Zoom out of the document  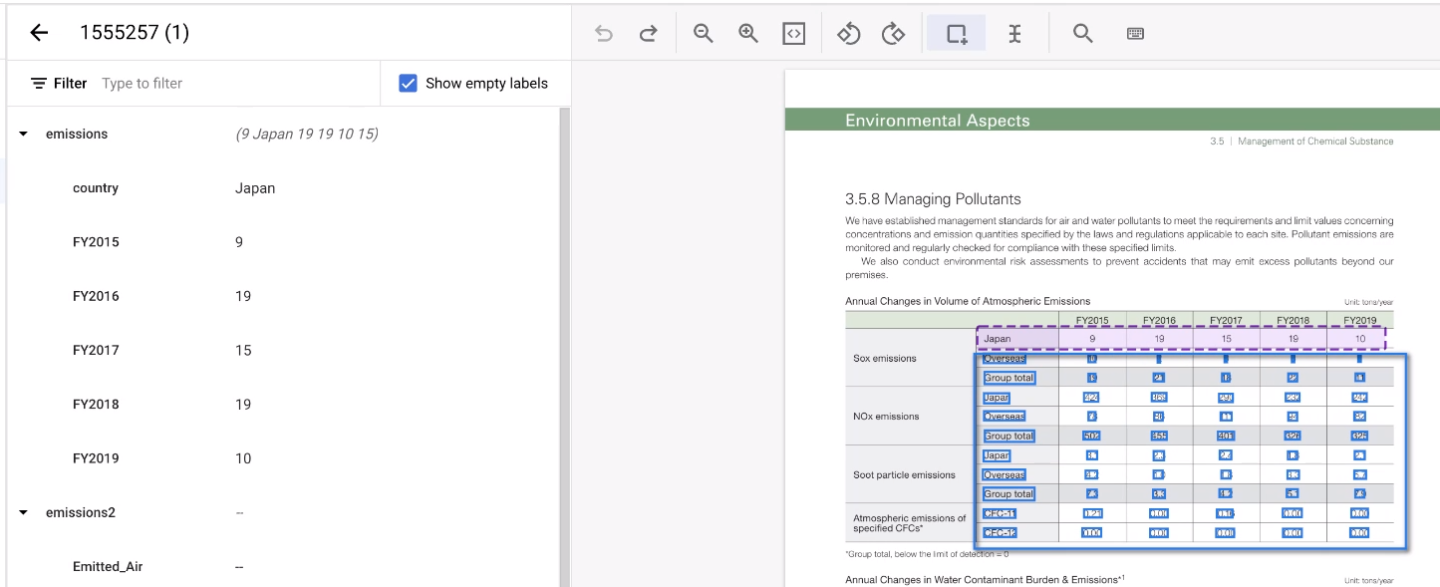[x=704, y=34]
